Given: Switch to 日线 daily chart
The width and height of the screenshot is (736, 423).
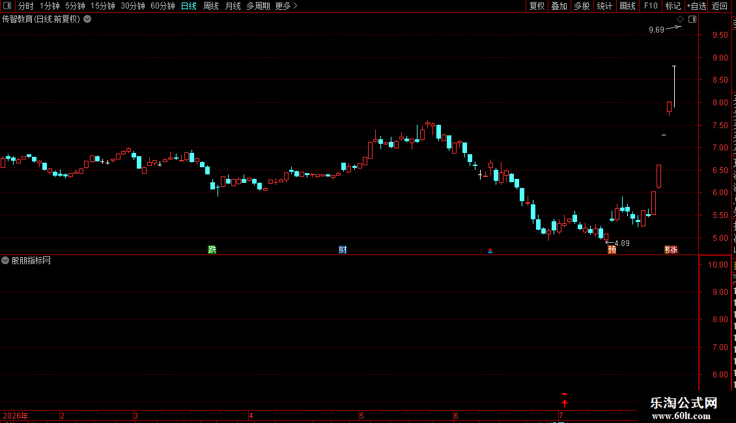Looking at the screenshot, I should tap(189, 6).
